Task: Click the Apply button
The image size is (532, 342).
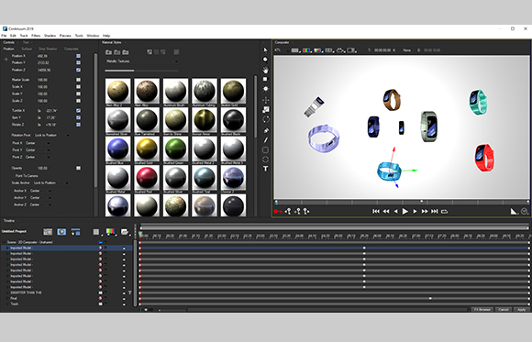Action: (x=522, y=309)
